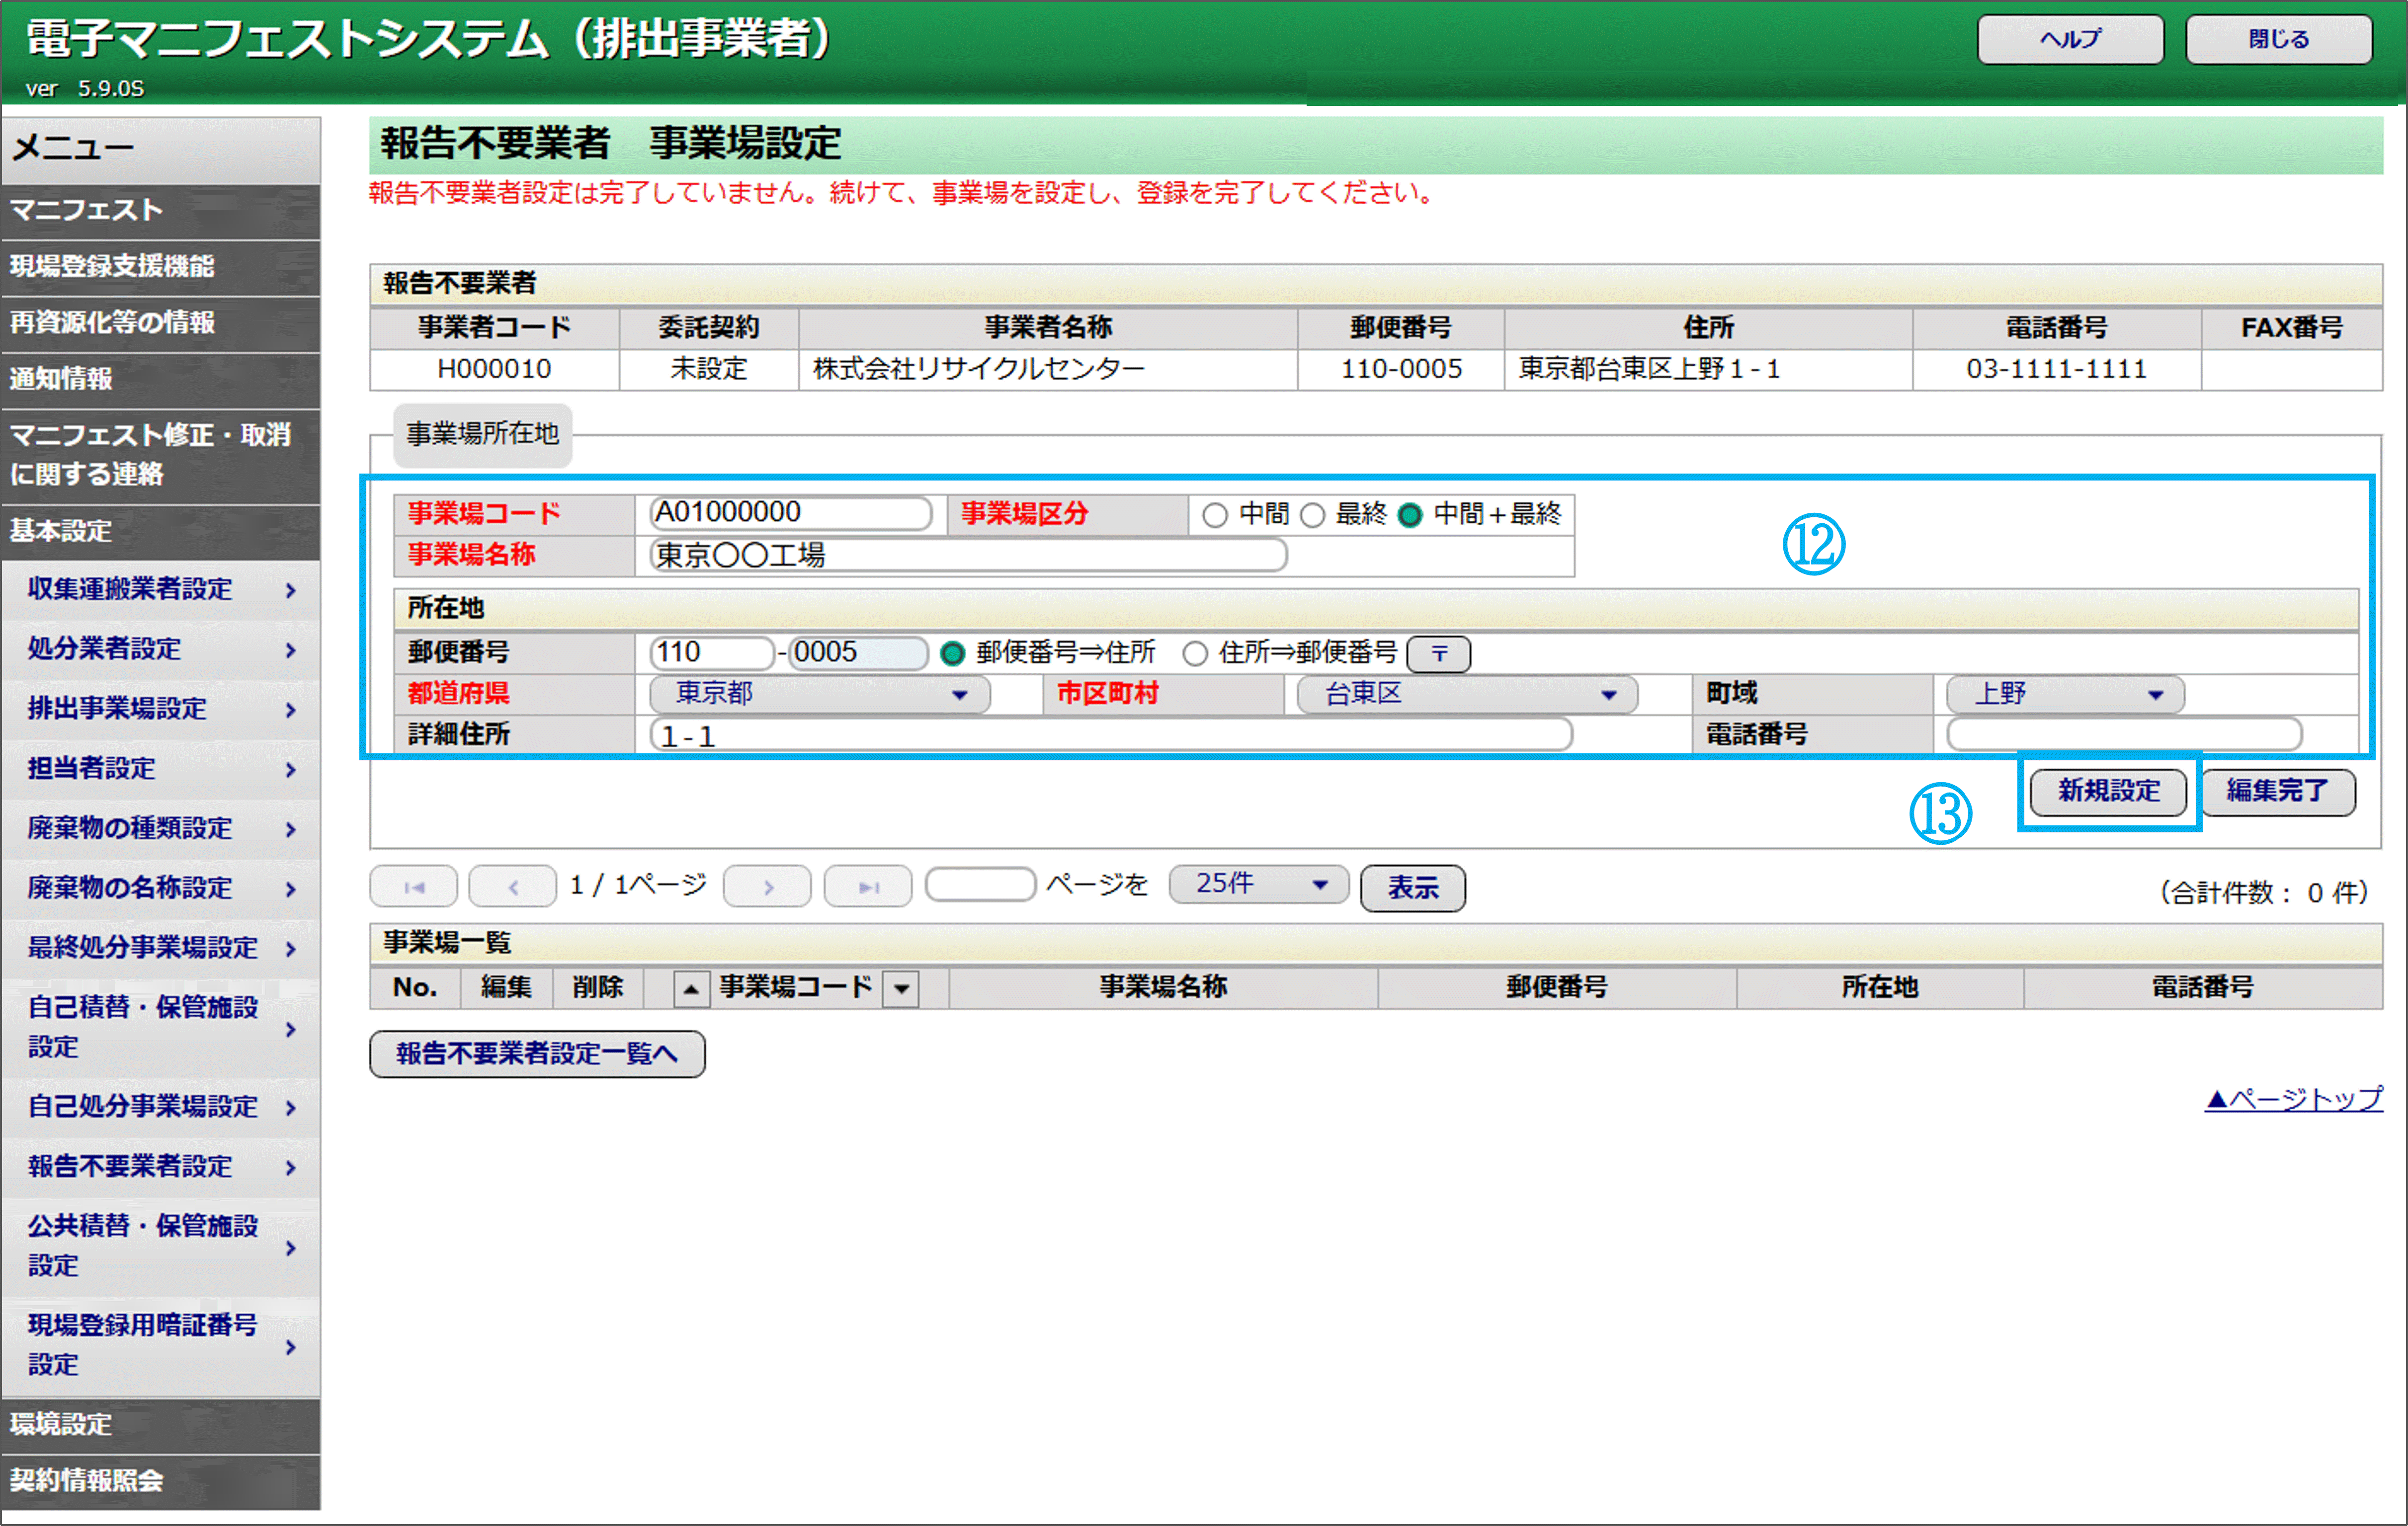Screen dimensions: 2408x1526
Task: Choose 住所⇒郵便番号 radio option
Action: (x=1195, y=654)
